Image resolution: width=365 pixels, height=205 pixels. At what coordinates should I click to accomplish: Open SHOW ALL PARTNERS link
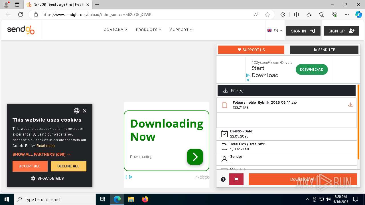42,154
